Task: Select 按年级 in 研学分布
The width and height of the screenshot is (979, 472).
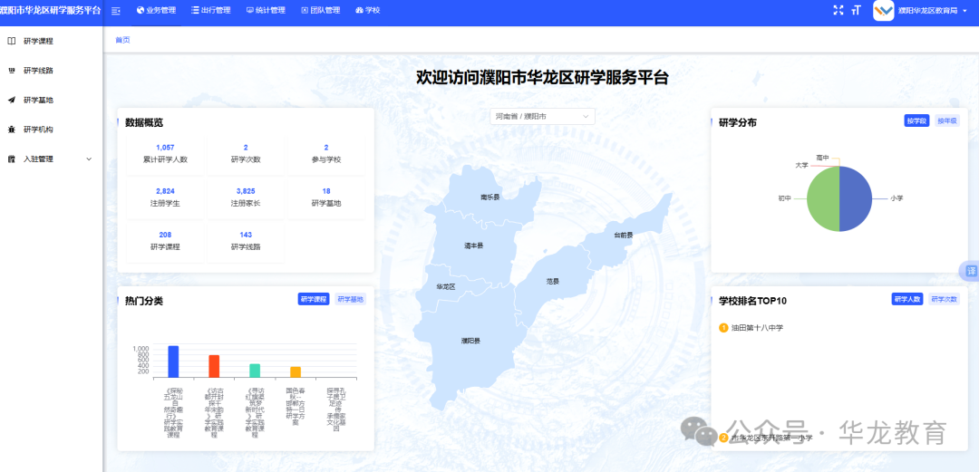Action: coord(947,121)
